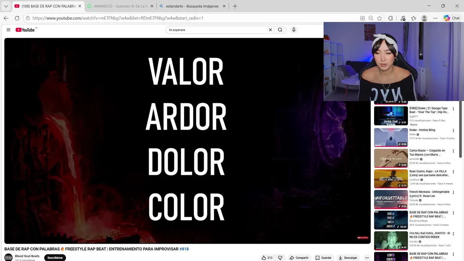
Task: Open Cris MJ remix video thumbnail
Action: pyautogui.click(x=391, y=241)
